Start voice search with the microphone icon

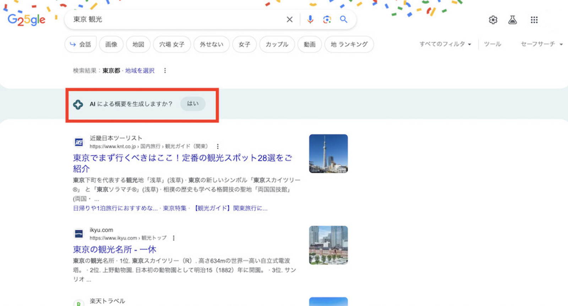[310, 20]
